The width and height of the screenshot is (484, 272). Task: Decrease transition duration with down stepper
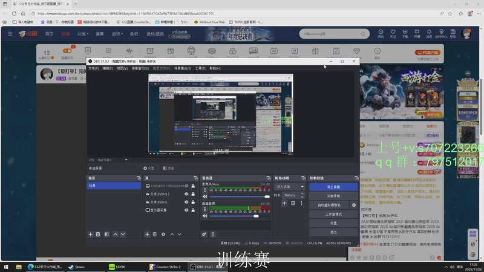302,197
